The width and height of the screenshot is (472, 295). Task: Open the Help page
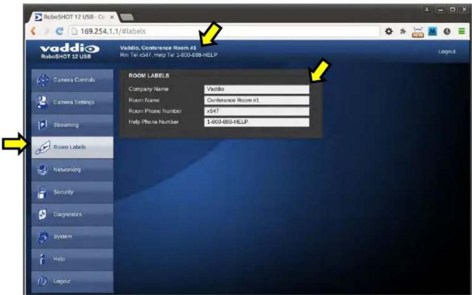pos(72,259)
